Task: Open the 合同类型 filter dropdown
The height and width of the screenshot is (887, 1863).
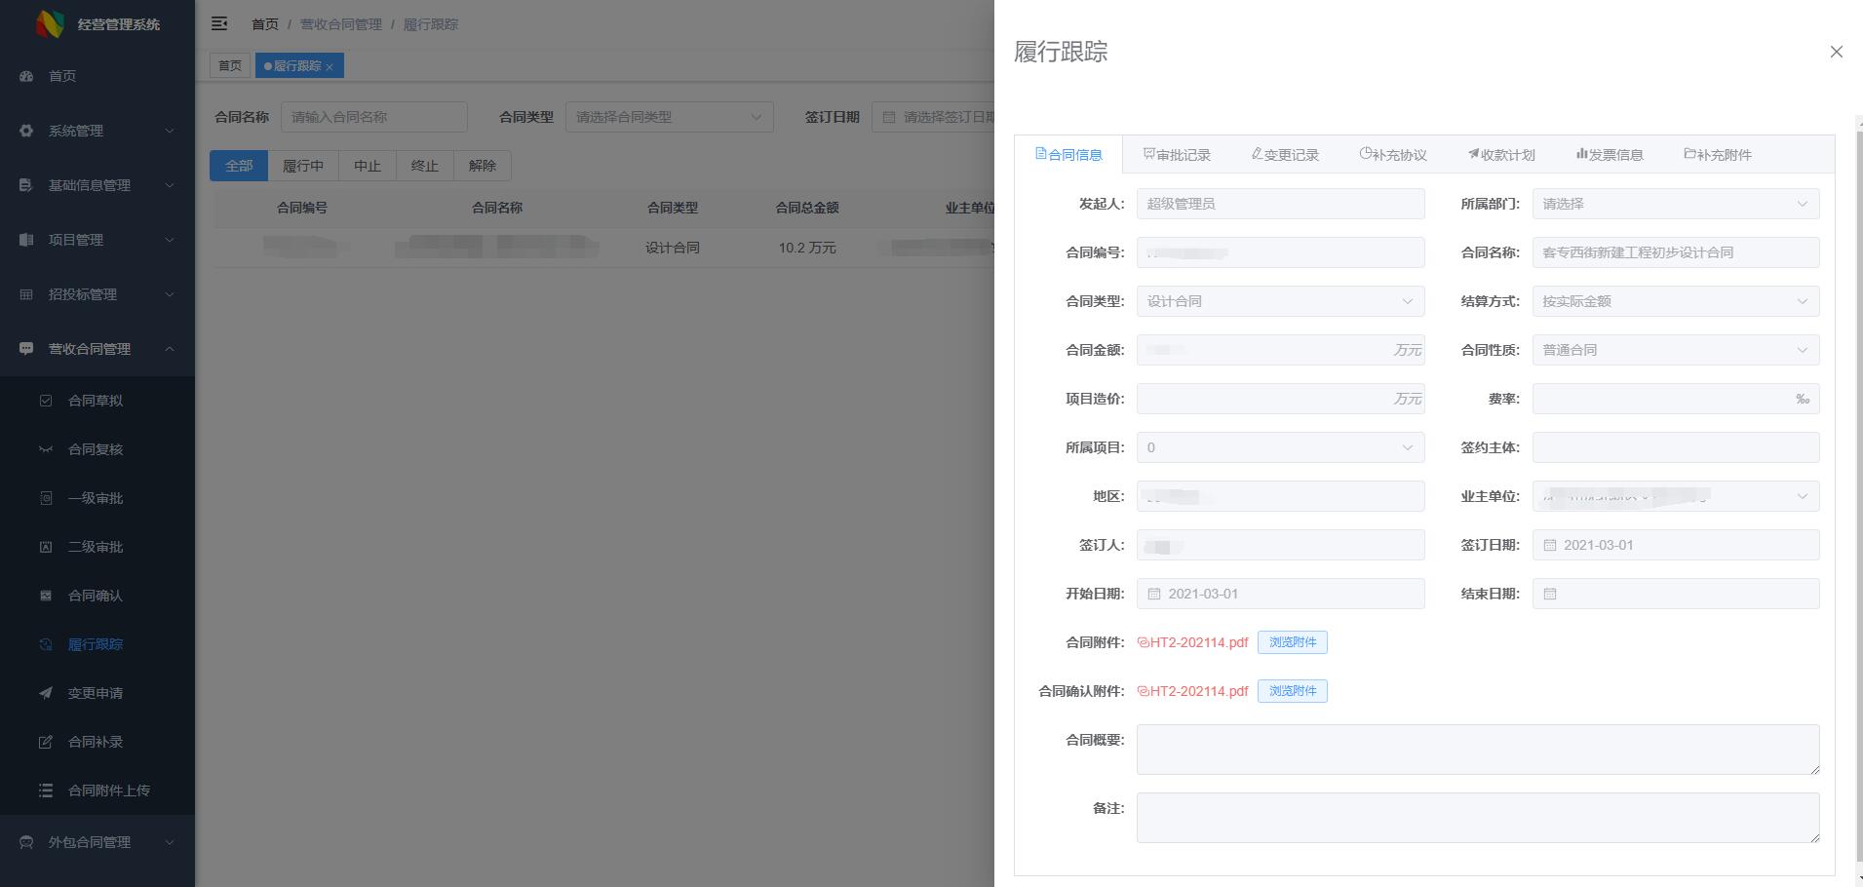Action: 669,117
